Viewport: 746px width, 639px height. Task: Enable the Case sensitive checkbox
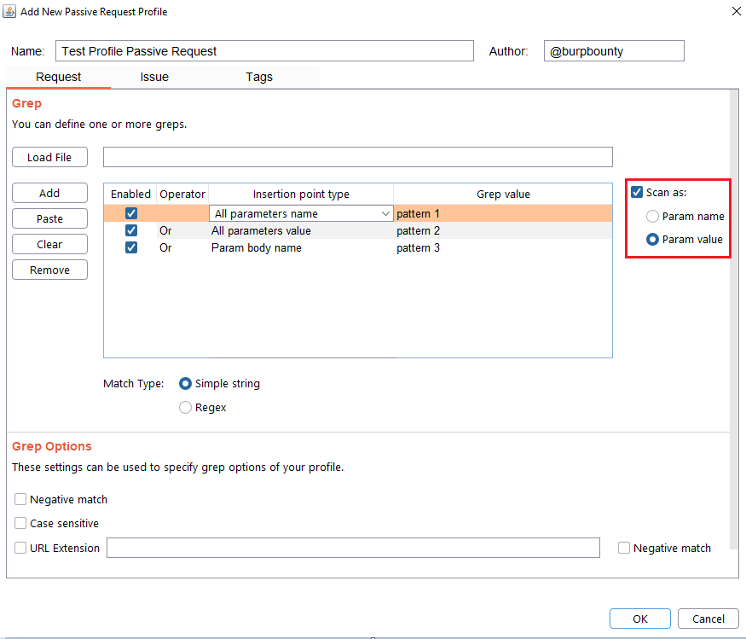[20, 524]
